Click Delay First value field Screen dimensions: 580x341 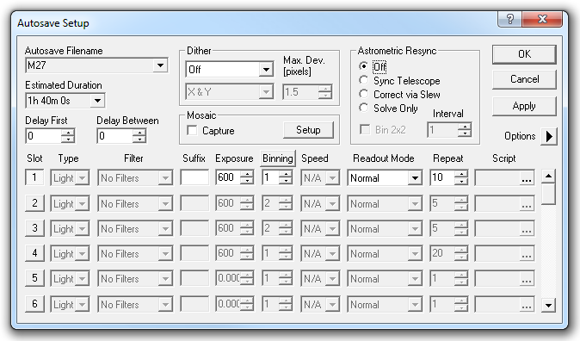tap(43, 136)
